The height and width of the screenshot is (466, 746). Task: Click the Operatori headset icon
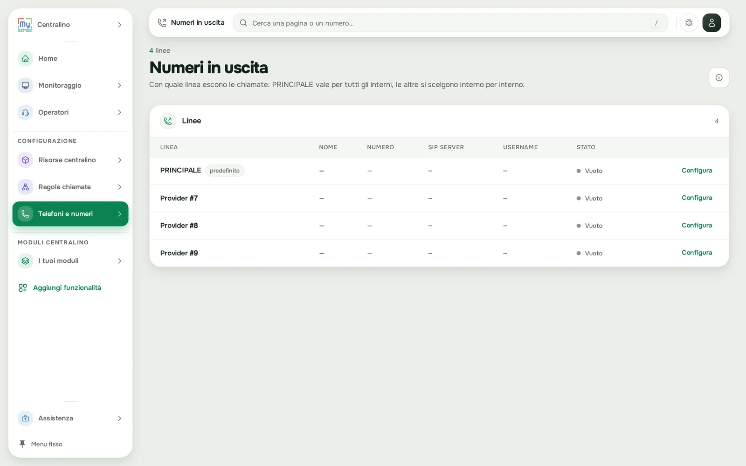click(25, 113)
